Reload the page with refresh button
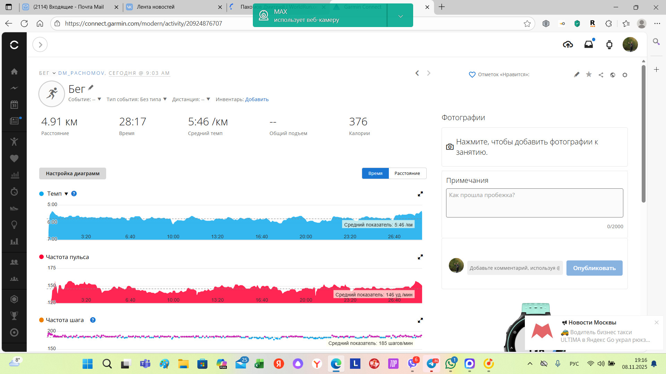 (24, 24)
